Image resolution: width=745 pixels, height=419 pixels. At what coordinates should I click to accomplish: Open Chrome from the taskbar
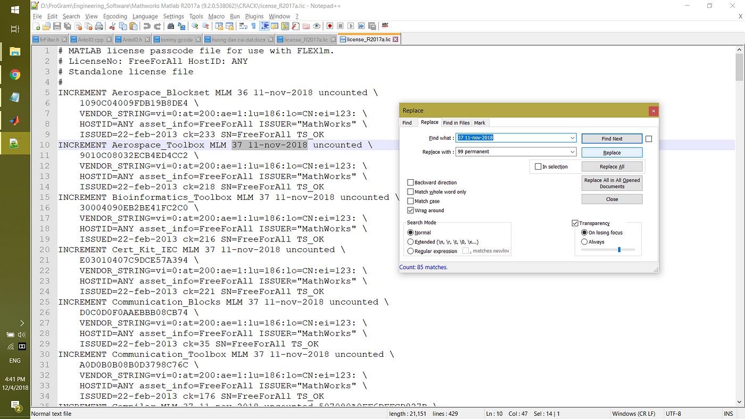[x=15, y=74]
